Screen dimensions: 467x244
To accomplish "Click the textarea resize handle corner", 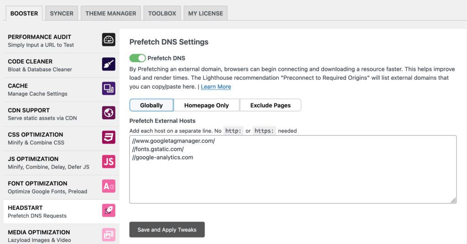I will [x=453, y=200].
